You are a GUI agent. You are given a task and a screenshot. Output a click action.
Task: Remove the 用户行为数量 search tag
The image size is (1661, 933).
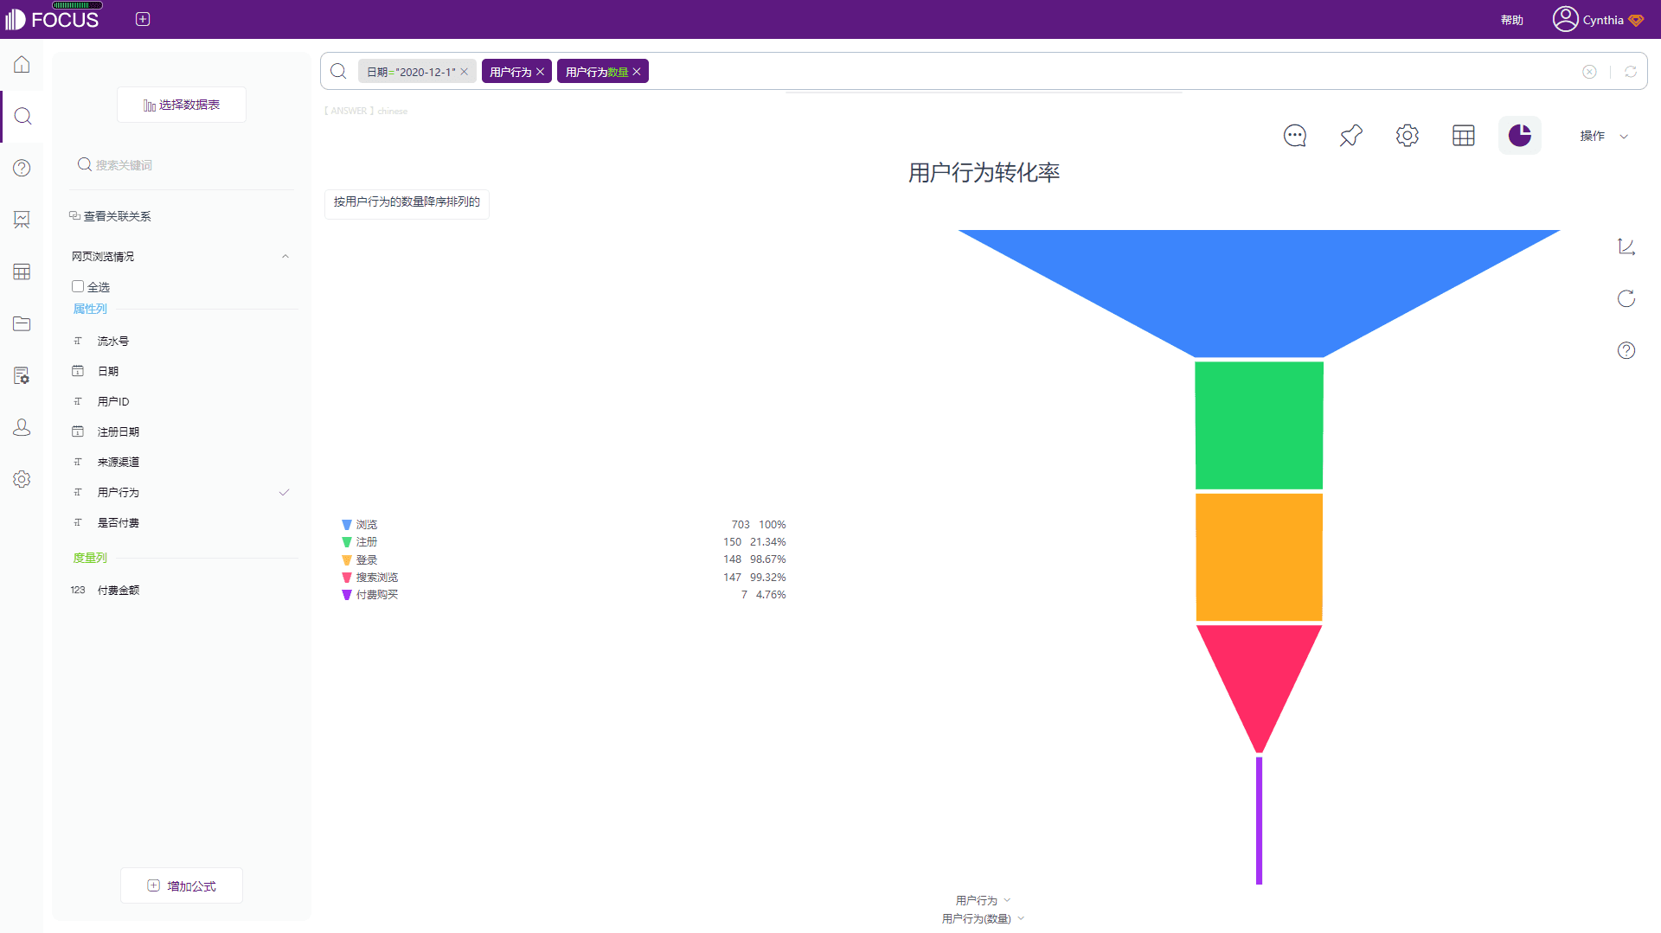pyautogui.click(x=637, y=72)
